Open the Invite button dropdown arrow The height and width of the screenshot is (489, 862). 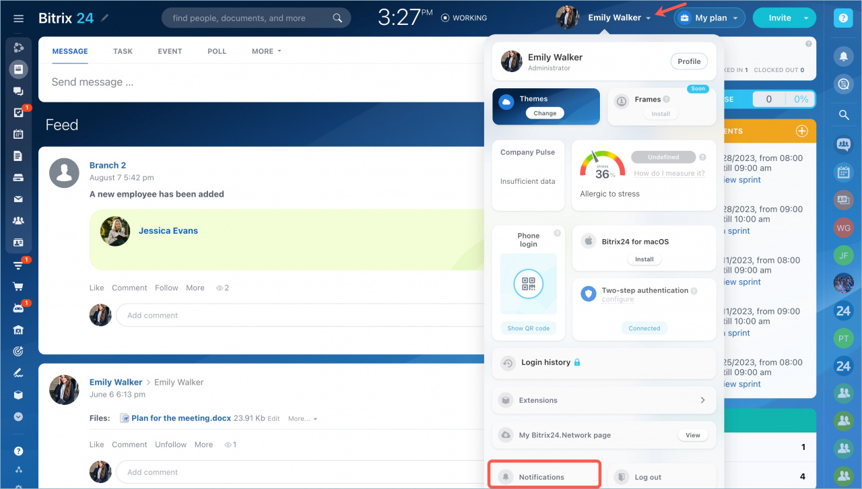pyautogui.click(x=806, y=18)
